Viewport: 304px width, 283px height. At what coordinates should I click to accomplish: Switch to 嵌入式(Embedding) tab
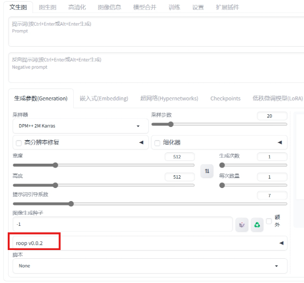(104, 98)
